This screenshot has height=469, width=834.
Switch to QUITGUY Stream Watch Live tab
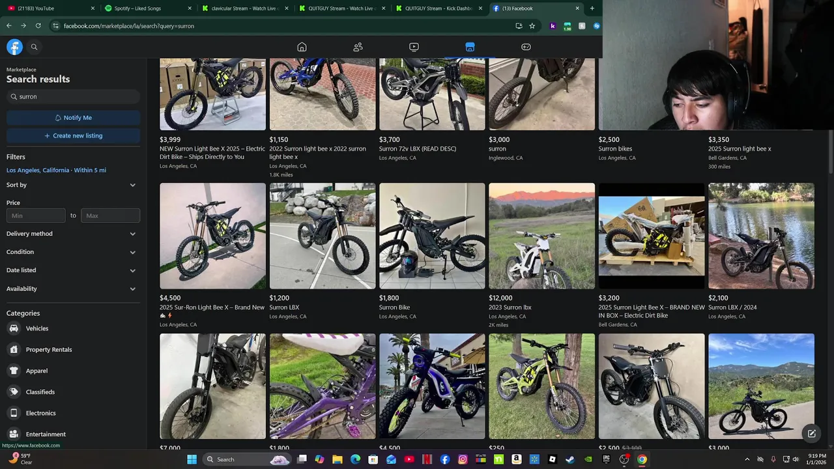tap(342, 8)
